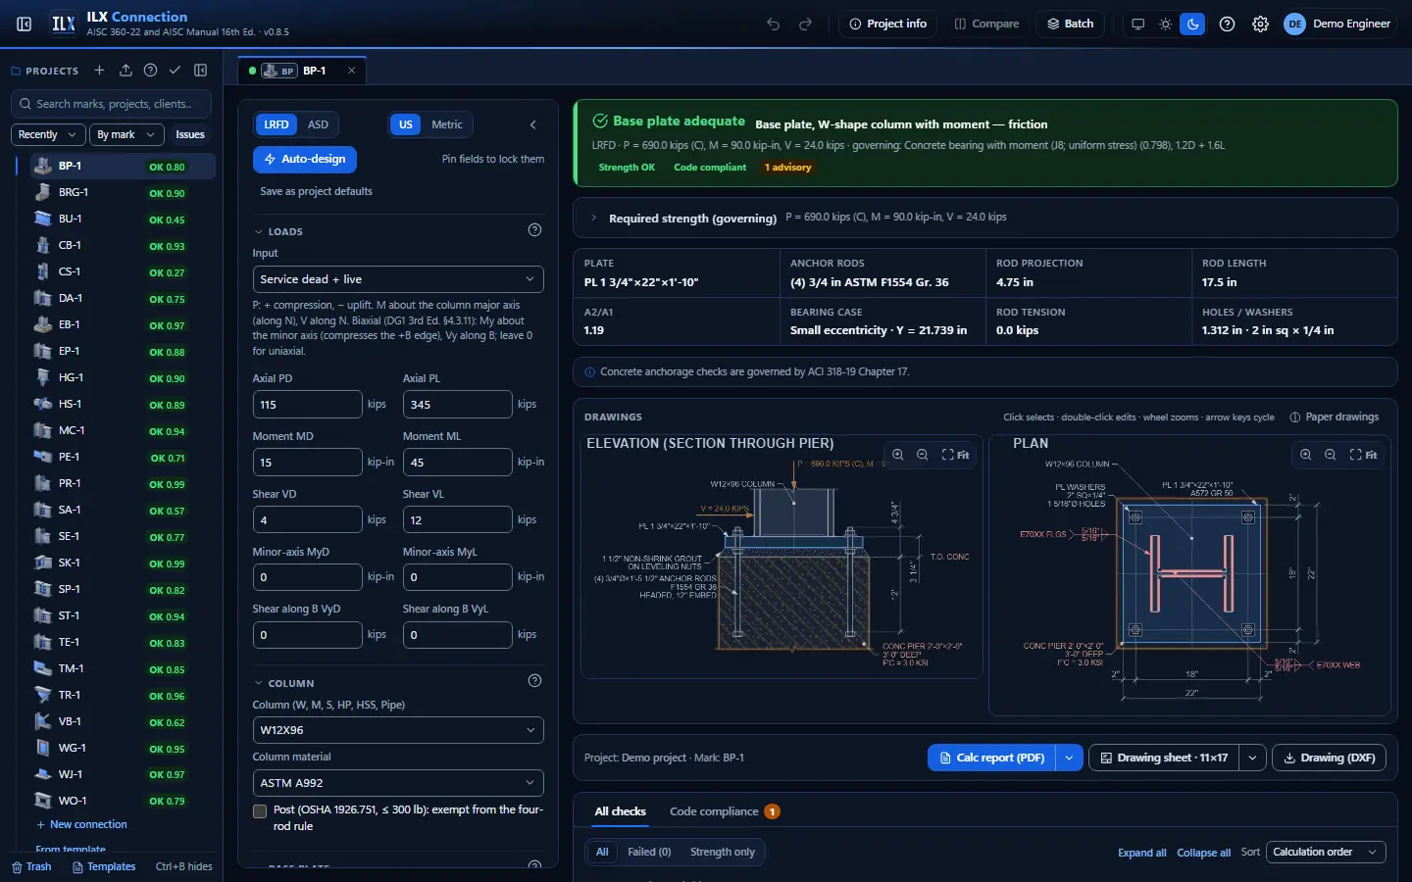
Task: Download Drawing (DXF)
Action: [1329, 758]
